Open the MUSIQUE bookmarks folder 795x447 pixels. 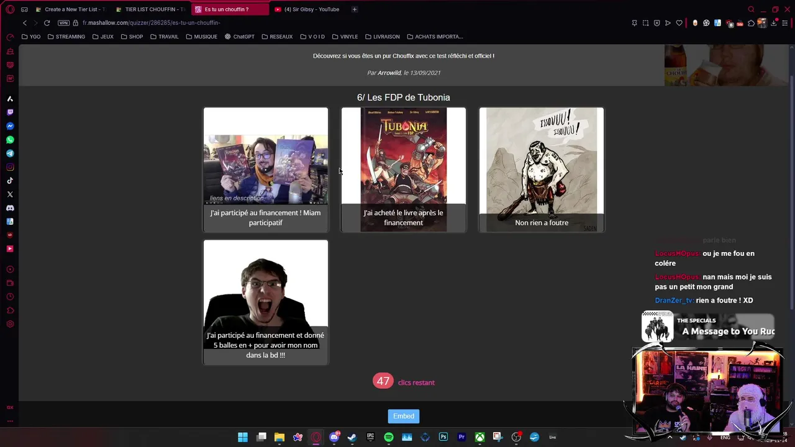[201, 37]
